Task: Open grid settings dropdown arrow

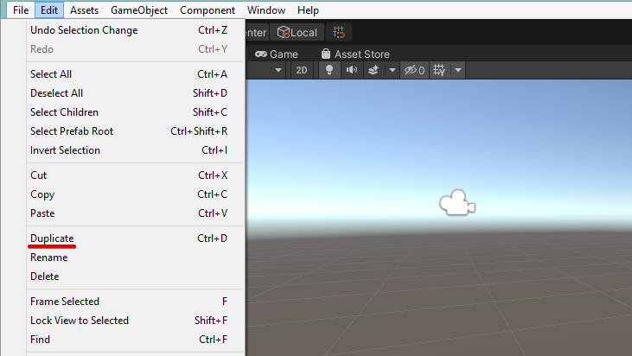Action: click(x=458, y=70)
